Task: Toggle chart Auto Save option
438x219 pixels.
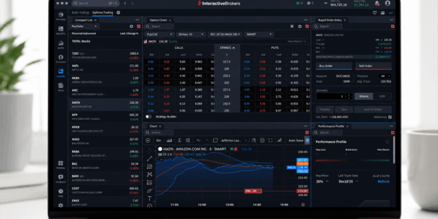Action: tap(296, 141)
